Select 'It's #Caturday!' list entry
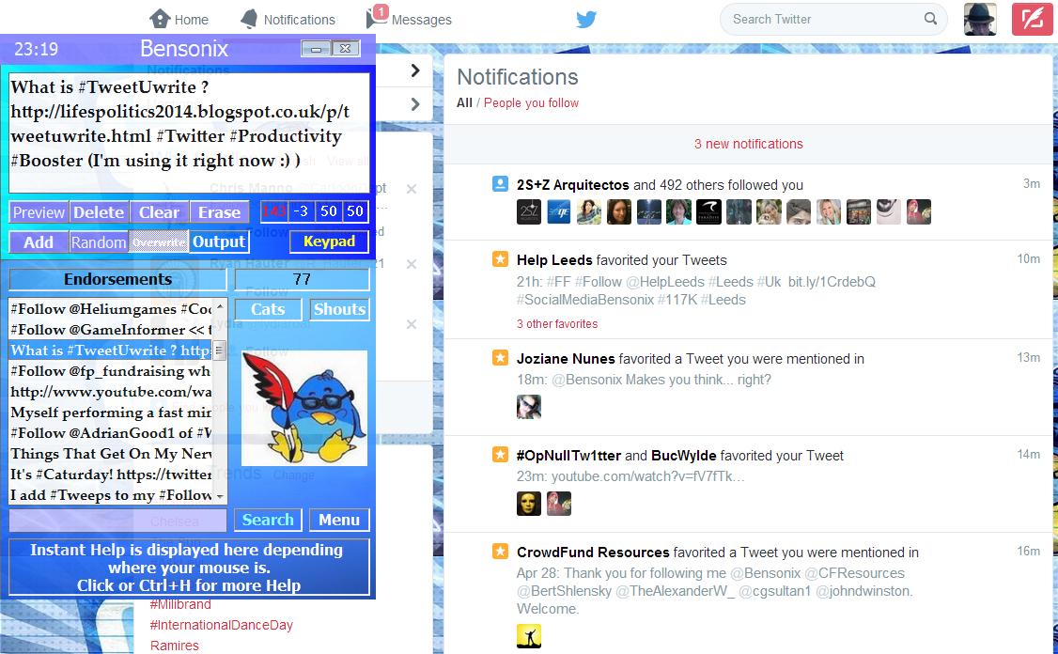Image resolution: width=1058 pixels, height=654 pixels. 111,474
